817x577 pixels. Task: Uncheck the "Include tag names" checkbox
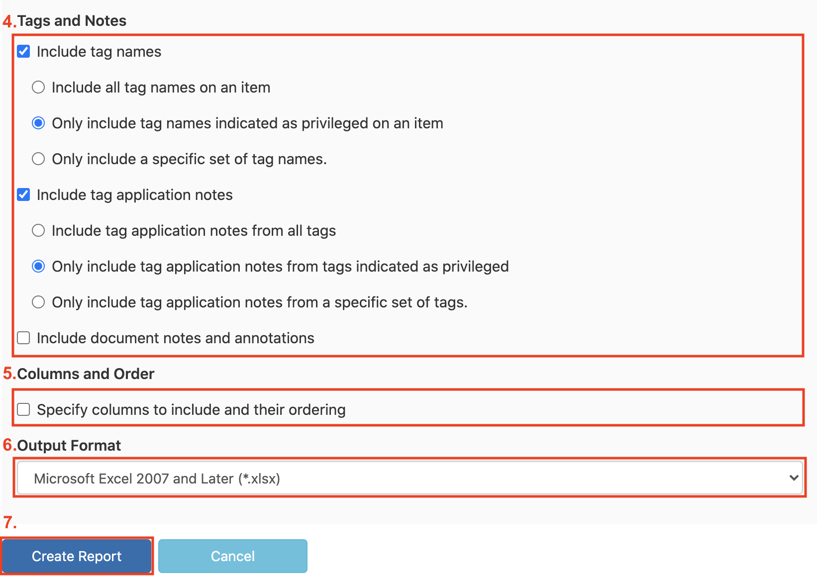pos(23,51)
